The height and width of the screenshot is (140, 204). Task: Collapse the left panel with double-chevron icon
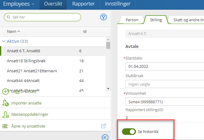(105, 137)
